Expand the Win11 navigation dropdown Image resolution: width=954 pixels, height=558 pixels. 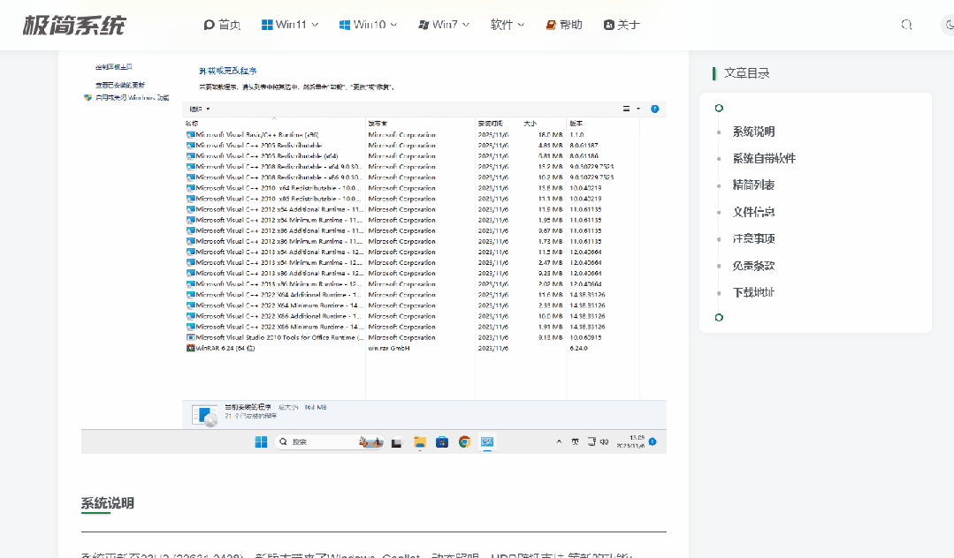(x=290, y=25)
